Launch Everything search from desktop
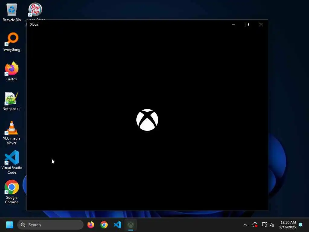309x232 pixels. click(x=12, y=42)
